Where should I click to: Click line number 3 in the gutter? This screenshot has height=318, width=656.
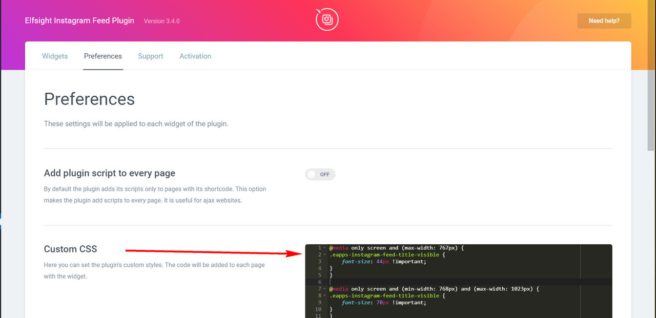pyautogui.click(x=319, y=261)
